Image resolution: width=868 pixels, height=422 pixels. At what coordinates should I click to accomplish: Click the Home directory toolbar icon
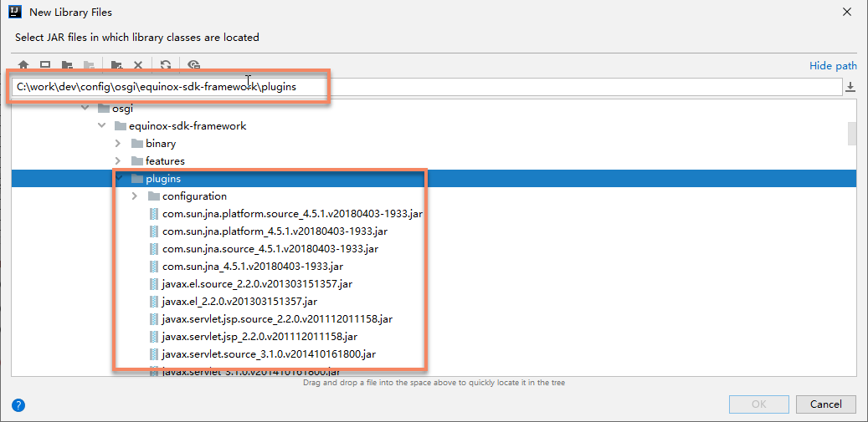[23, 65]
